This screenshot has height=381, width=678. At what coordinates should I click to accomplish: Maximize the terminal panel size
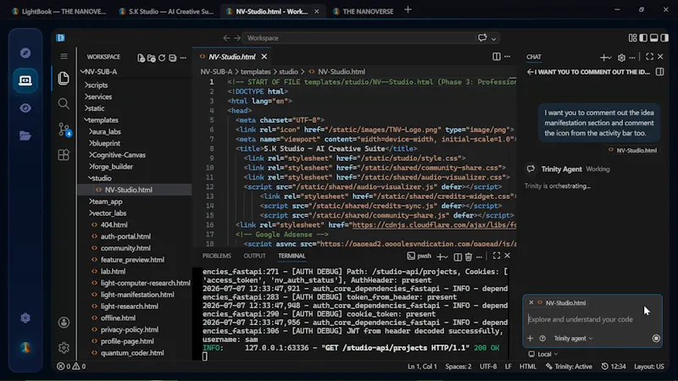[x=497, y=256]
